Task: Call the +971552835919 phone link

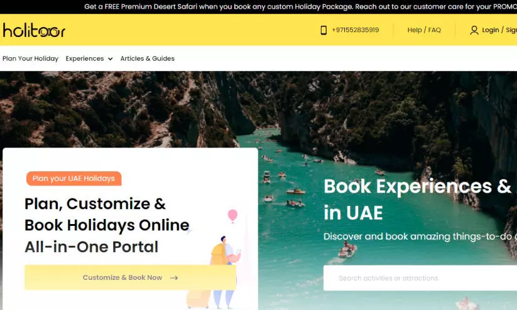Action: [355, 30]
